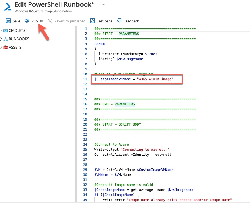Click the "Connecting to Azure..." string
Viewport: 250px width, 203px height.
coord(145,150)
